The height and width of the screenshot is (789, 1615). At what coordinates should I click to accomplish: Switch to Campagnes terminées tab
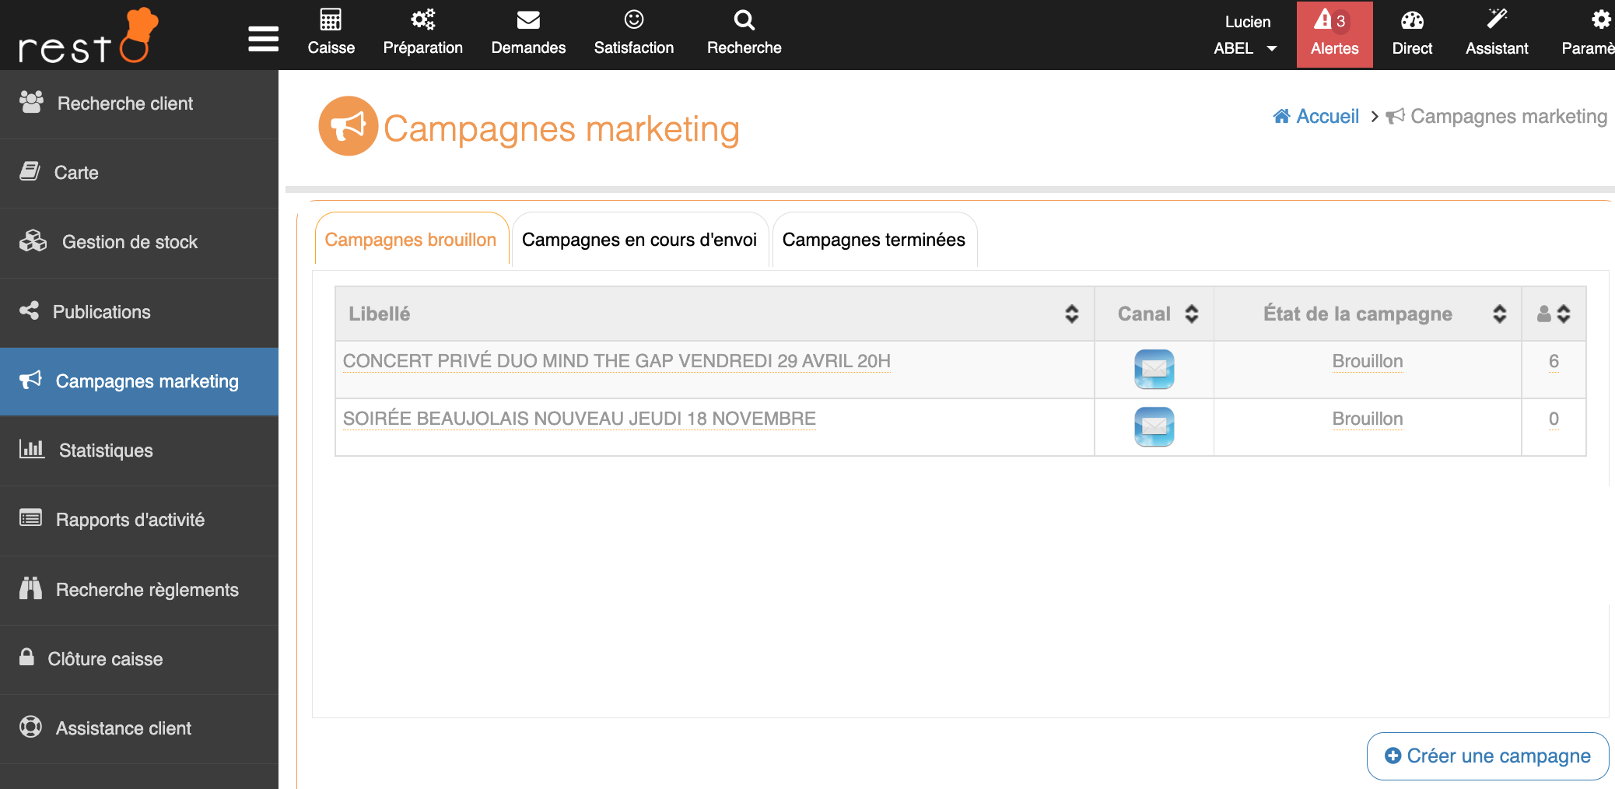(x=874, y=240)
